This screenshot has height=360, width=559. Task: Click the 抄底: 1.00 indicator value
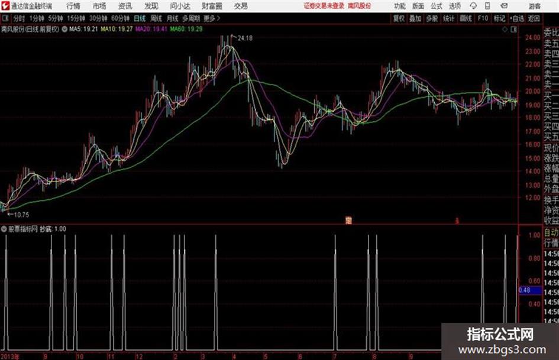click(x=53, y=229)
